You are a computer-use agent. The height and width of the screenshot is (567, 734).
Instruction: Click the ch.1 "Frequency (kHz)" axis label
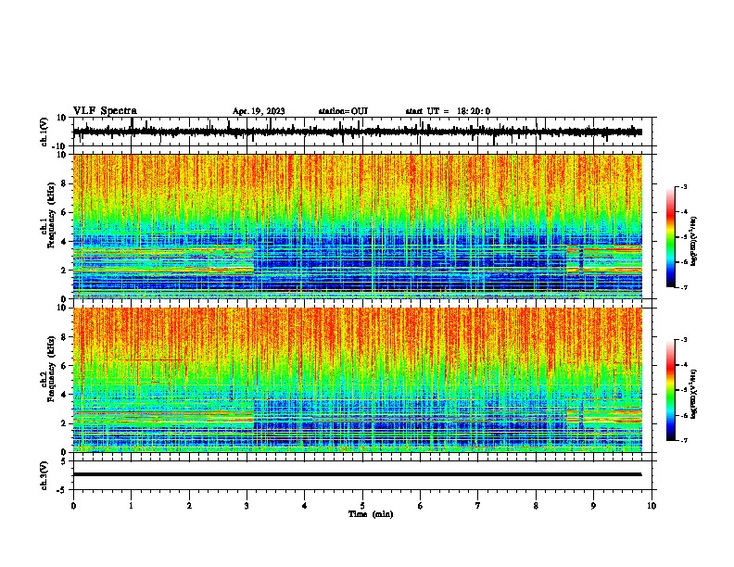click(51, 215)
